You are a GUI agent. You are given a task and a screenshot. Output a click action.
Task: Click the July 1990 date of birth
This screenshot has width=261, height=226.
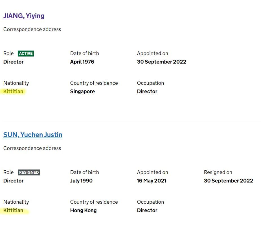(x=81, y=181)
